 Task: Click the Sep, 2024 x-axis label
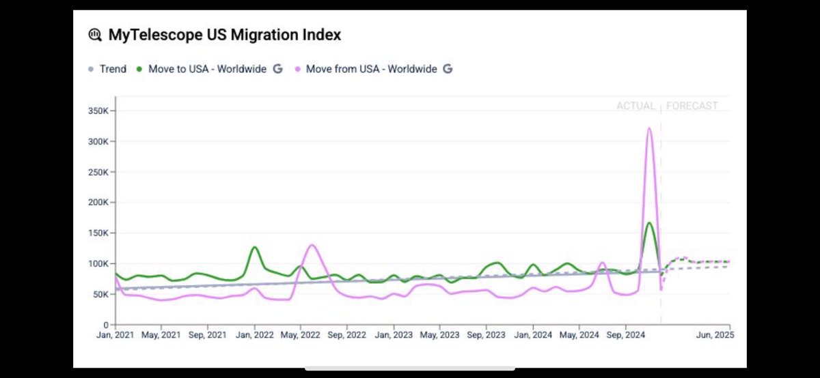tap(625, 336)
